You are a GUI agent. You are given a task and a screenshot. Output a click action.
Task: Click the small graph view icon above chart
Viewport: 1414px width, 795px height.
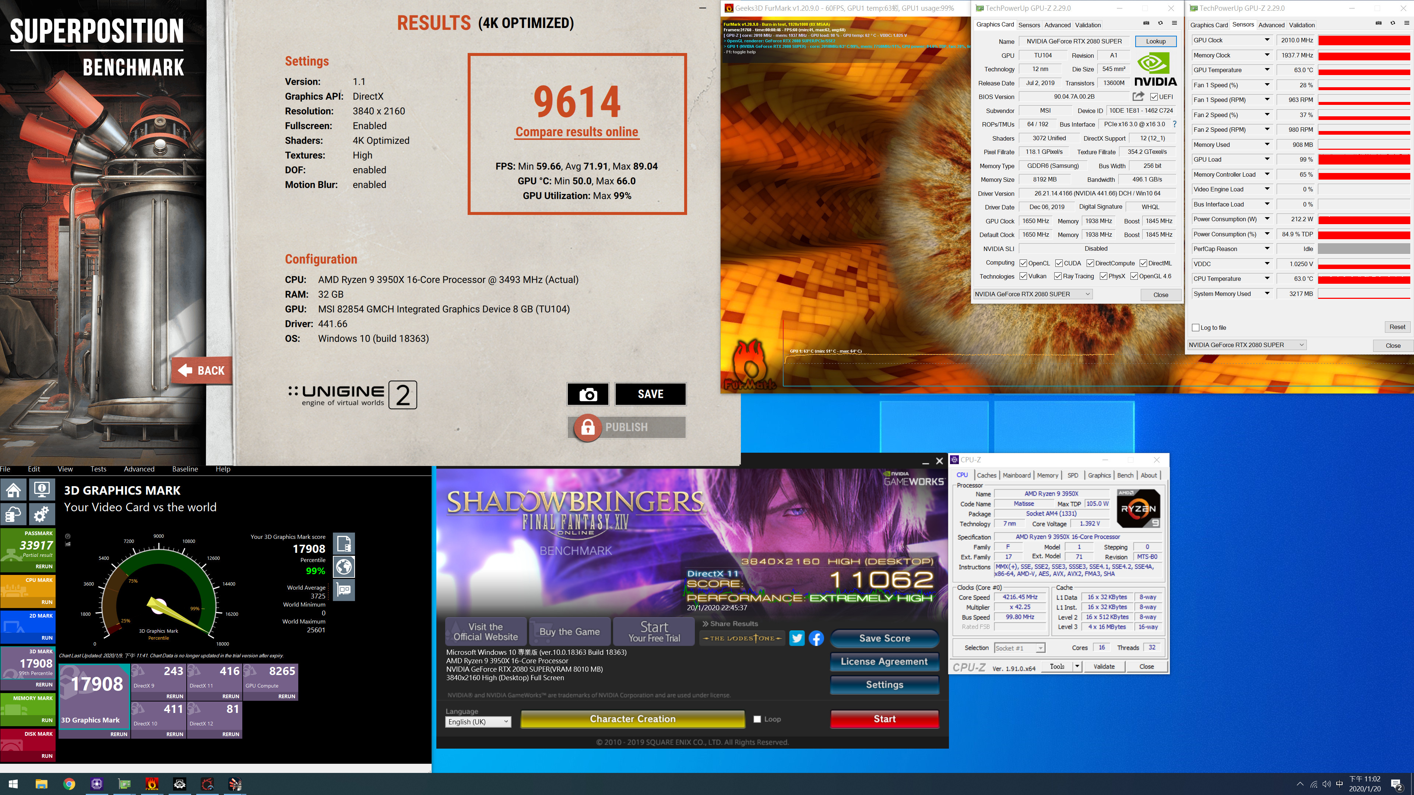pos(67,544)
